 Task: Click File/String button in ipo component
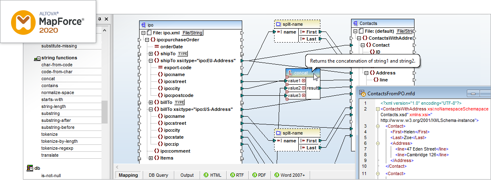pyautogui.click(x=192, y=33)
